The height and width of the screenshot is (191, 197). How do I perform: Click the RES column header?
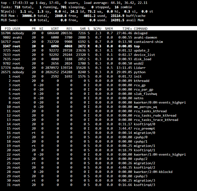[69, 29]
